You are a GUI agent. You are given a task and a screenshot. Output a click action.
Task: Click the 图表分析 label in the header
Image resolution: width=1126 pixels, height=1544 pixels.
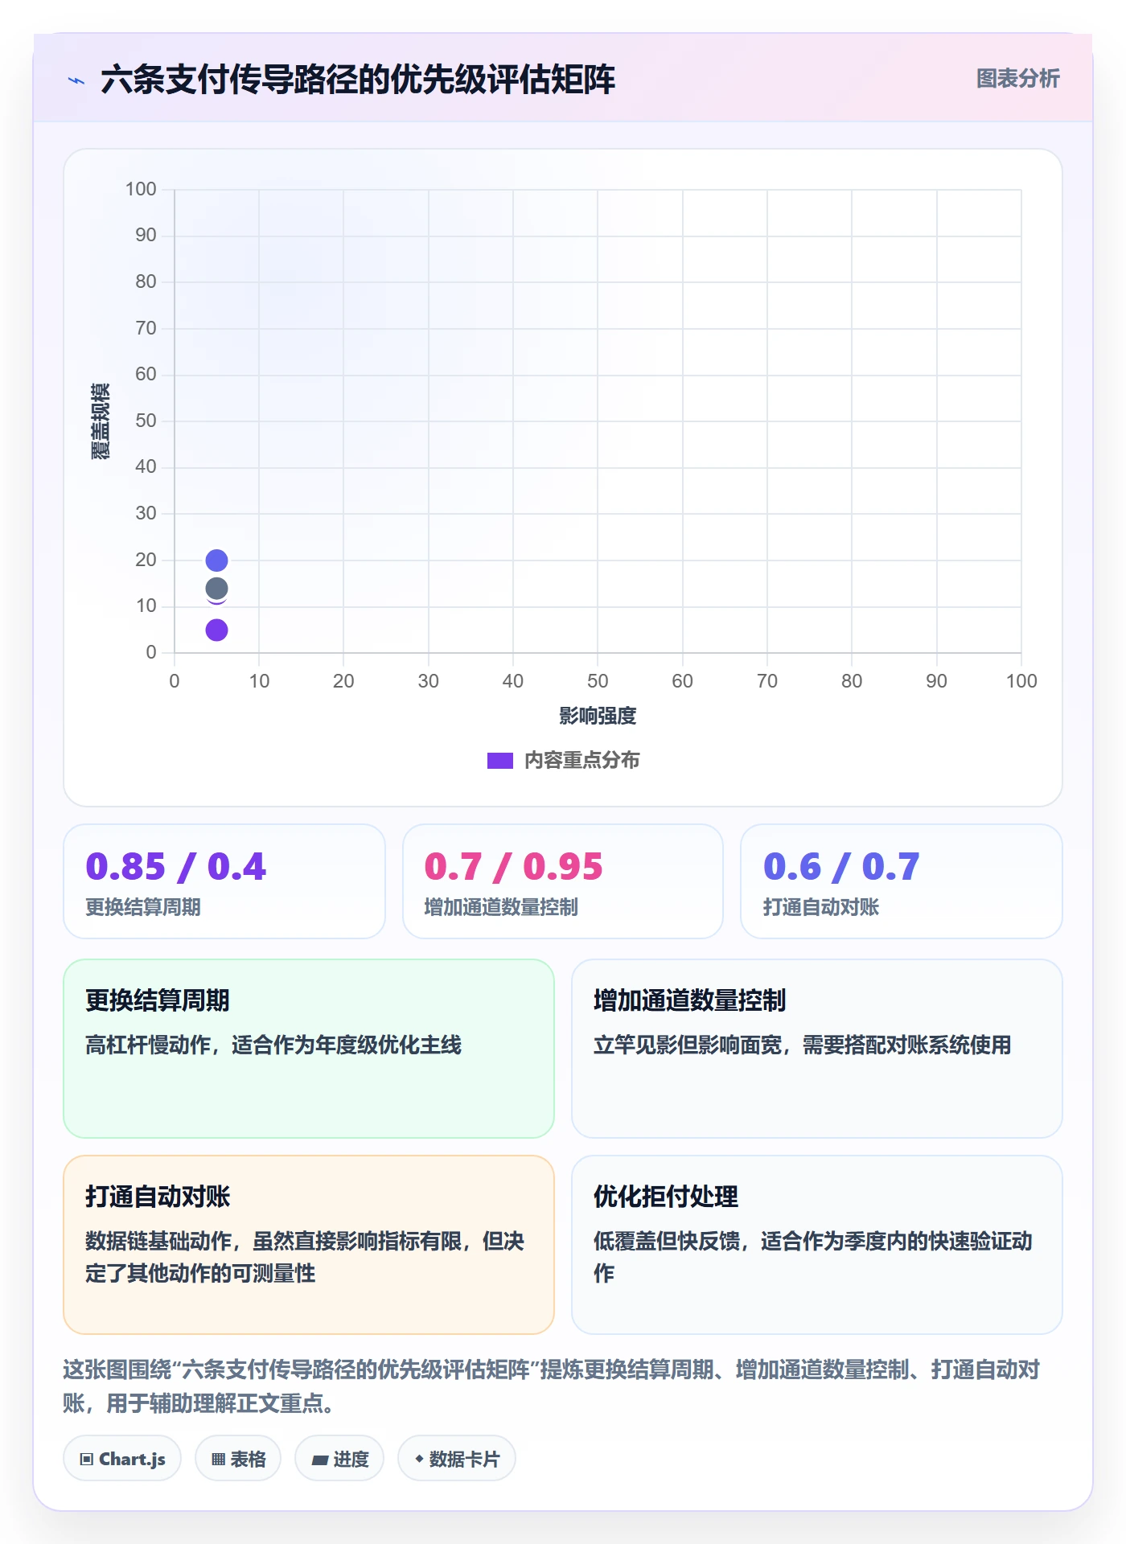(1017, 79)
